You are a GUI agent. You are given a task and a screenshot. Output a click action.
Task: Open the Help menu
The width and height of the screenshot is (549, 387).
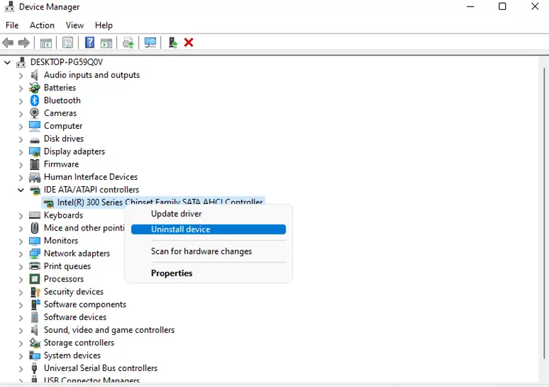point(104,25)
